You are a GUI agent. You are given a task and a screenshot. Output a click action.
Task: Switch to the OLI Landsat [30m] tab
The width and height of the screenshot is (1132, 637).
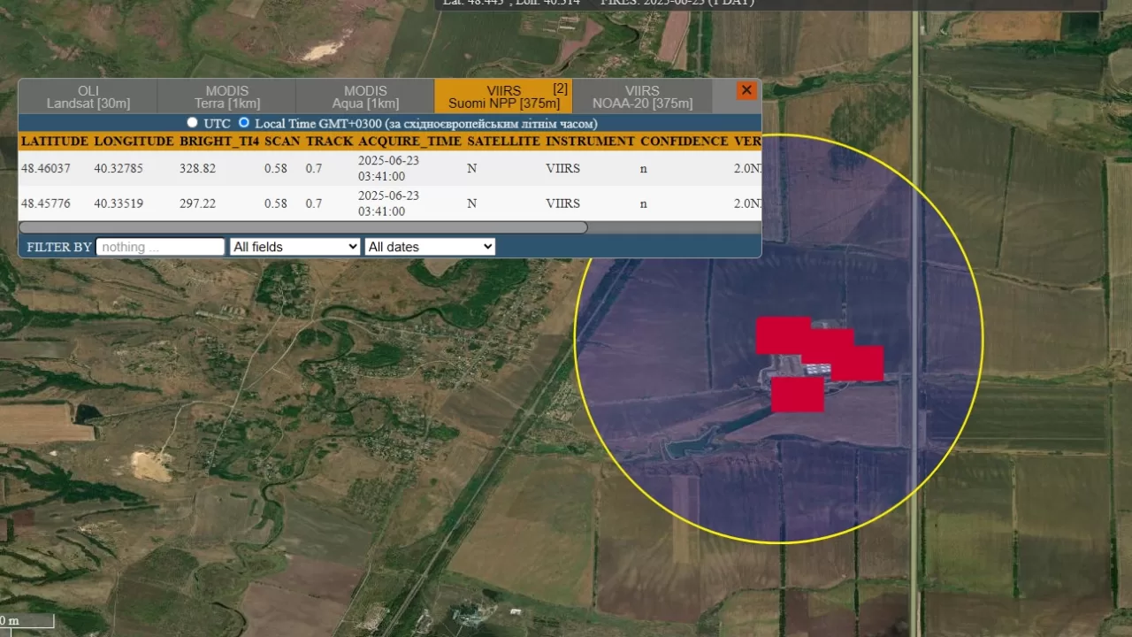[88, 96]
